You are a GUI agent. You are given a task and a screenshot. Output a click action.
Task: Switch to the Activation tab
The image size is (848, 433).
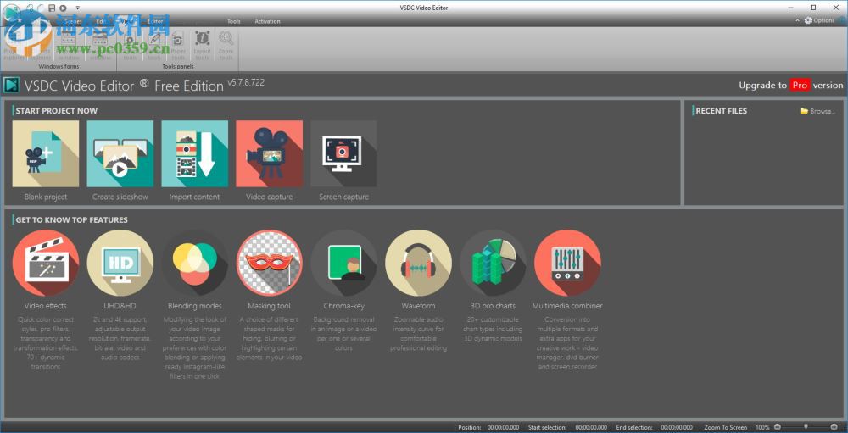tap(267, 21)
